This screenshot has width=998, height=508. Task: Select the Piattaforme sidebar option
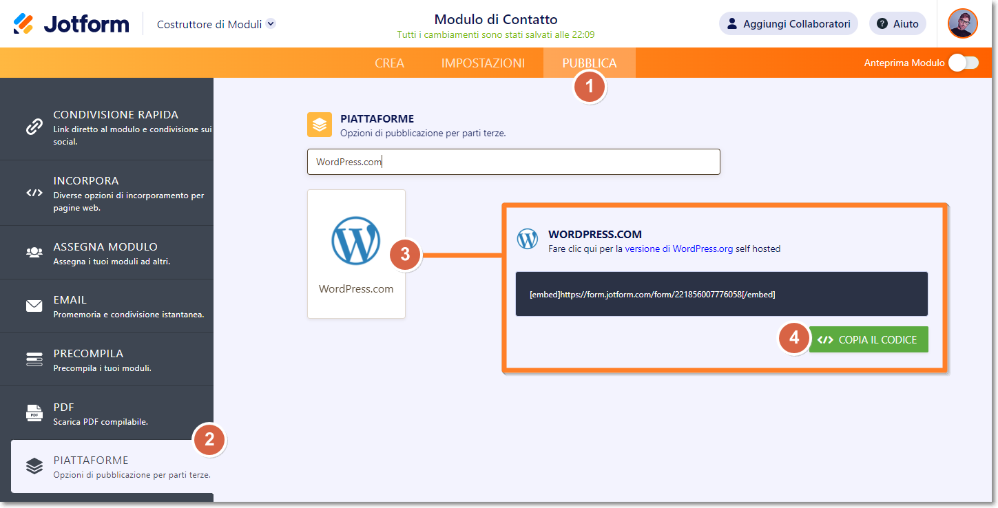(112, 466)
